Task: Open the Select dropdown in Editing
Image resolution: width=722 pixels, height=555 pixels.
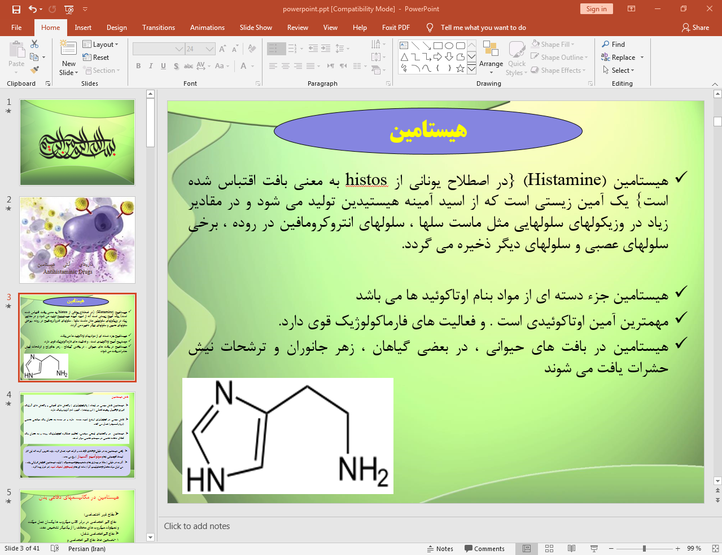Action: [619, 71]
